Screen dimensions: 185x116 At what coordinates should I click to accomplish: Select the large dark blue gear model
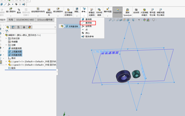tap(123, 76)
